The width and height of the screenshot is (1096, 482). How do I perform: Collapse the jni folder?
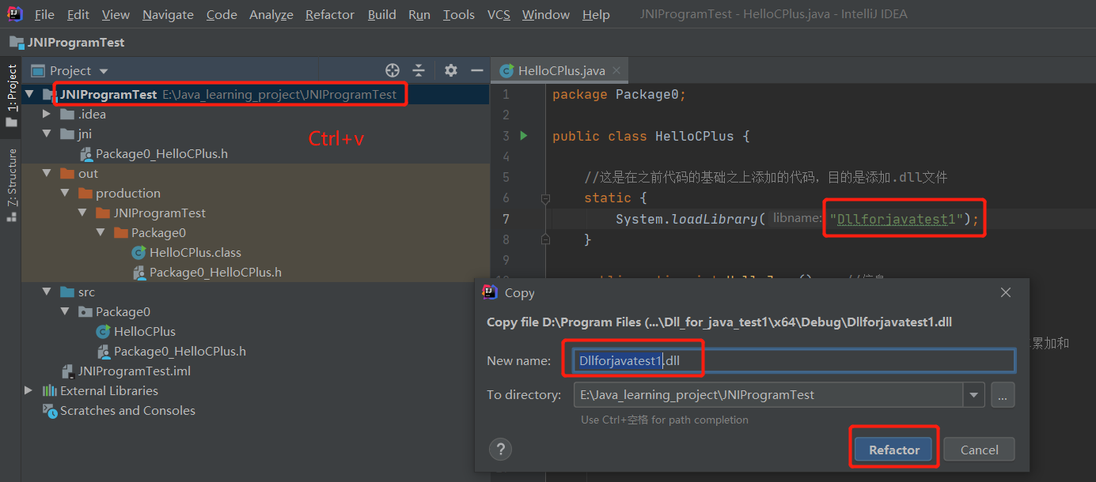(47, 134)
